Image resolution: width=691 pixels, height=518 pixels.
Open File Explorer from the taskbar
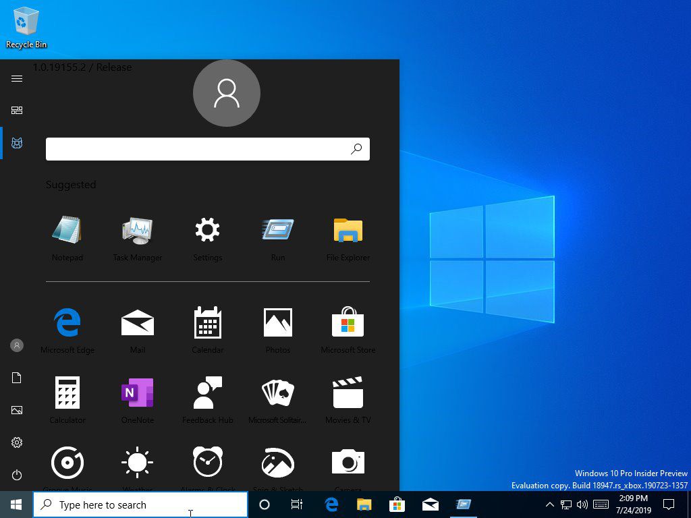[364, 505]
